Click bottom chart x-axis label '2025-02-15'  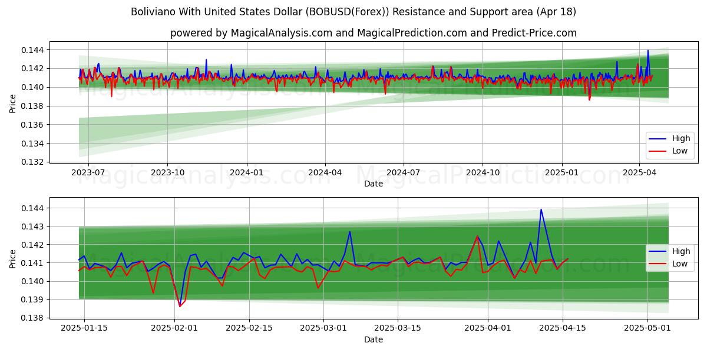(249, 328)
